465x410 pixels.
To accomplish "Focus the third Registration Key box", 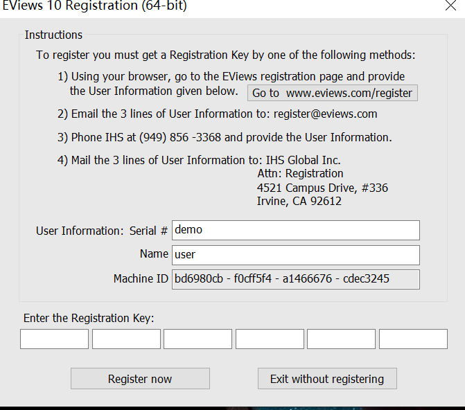I will (198, 339).
